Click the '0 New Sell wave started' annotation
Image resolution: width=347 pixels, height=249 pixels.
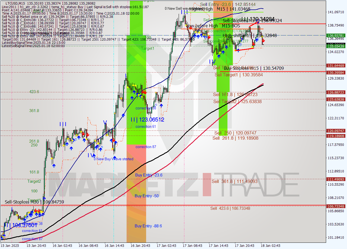pyautogui.click(x=184, y=8)
